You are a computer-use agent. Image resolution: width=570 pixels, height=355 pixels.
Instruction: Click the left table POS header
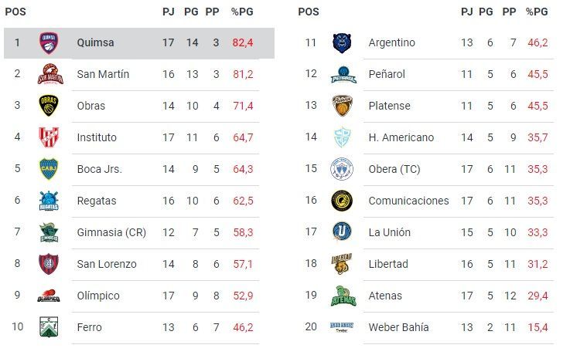[16, 12]
